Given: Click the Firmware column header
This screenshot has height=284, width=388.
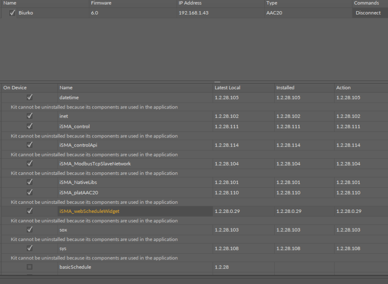Looking at the screenshot, I should 101,3.
